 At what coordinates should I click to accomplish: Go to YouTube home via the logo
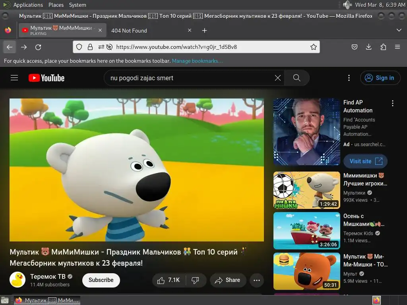pos(47,78)
